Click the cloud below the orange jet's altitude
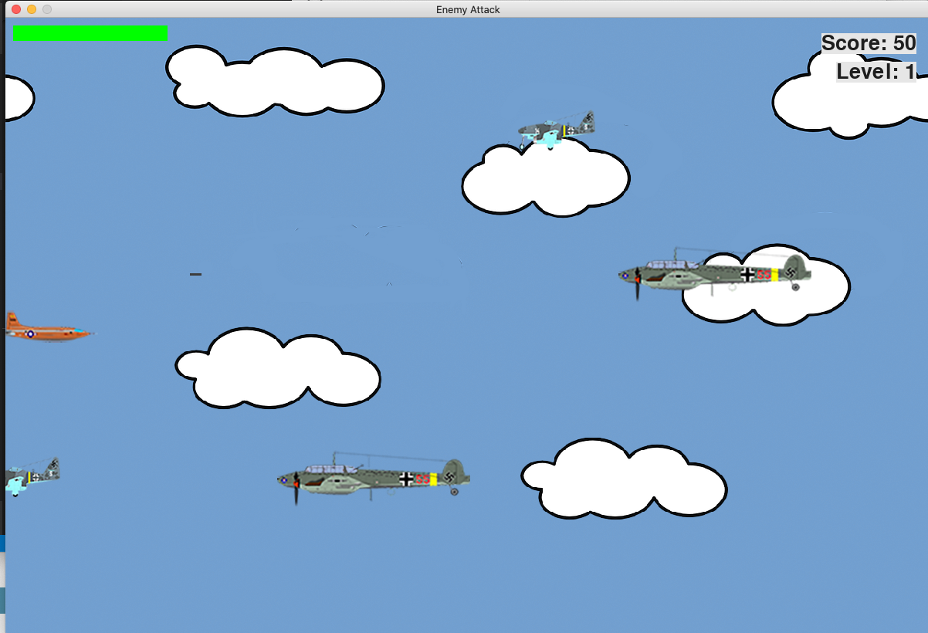The image size is (928, 633). pyautogui.click(x=276, y=371)
